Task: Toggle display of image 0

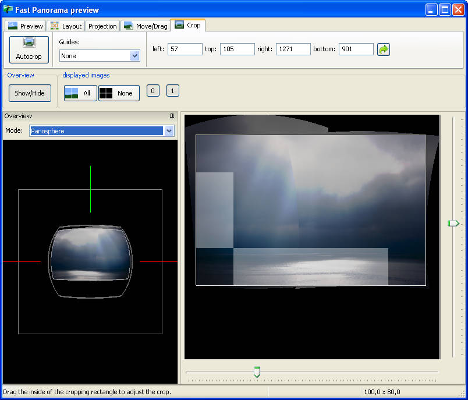Action: tap(153, 91)
